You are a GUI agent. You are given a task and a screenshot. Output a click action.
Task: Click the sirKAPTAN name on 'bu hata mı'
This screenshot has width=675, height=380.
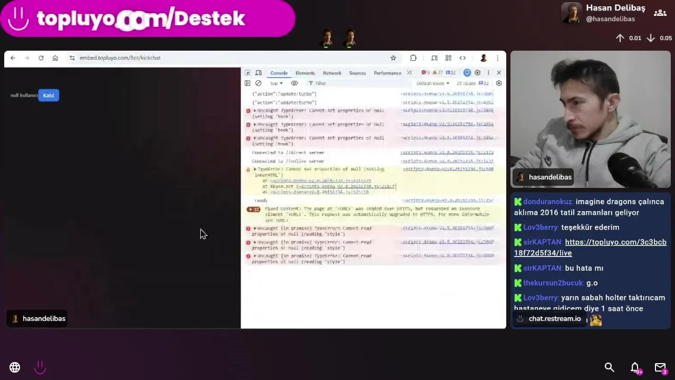pyautogui.click(x=542, y=268)
